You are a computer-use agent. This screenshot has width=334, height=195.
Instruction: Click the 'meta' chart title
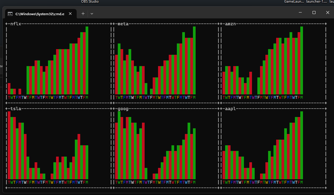pos(123,24)
